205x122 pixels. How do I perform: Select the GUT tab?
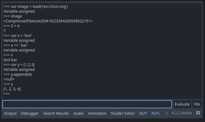pyautogui.click(x=143, y=113)
